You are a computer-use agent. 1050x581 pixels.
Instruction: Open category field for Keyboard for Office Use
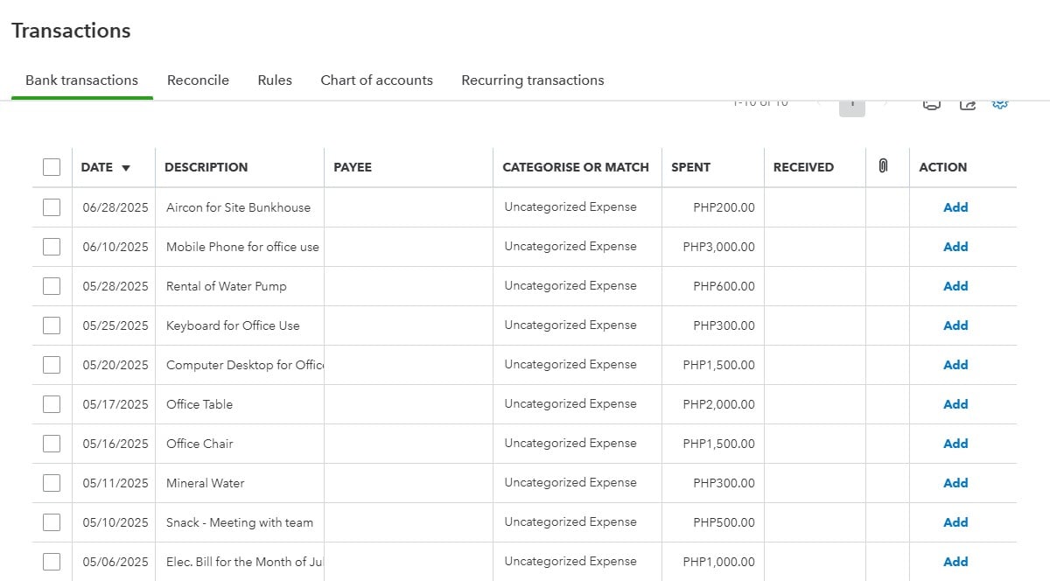point(570,325)
